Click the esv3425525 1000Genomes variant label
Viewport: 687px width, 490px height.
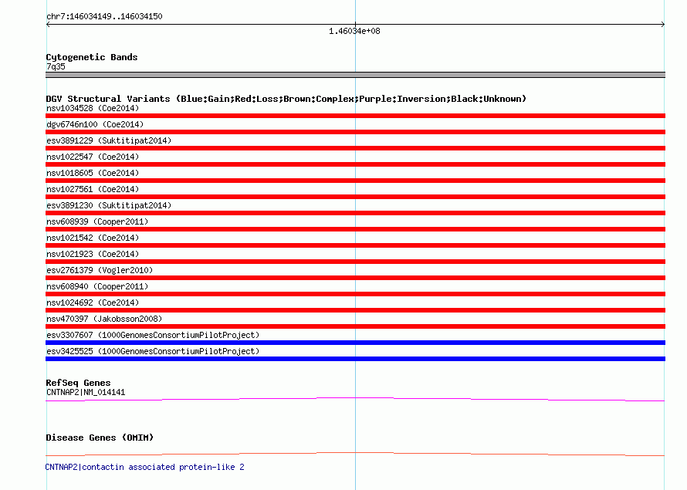[153, 351]
